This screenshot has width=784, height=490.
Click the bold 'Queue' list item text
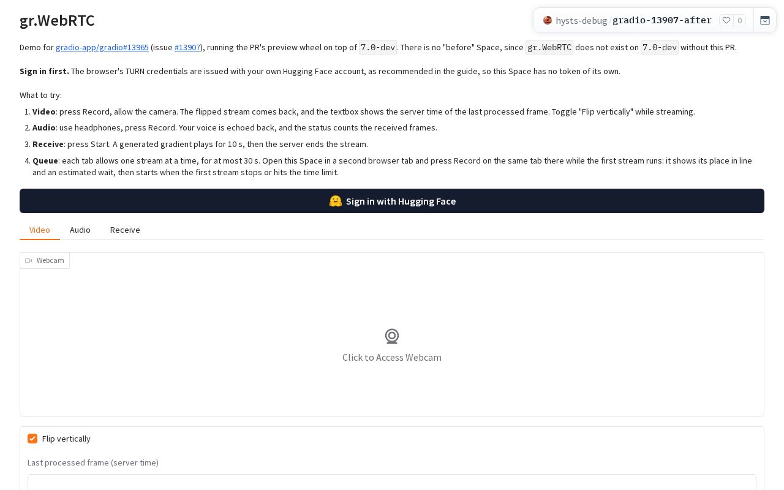(x=45, y=160)
